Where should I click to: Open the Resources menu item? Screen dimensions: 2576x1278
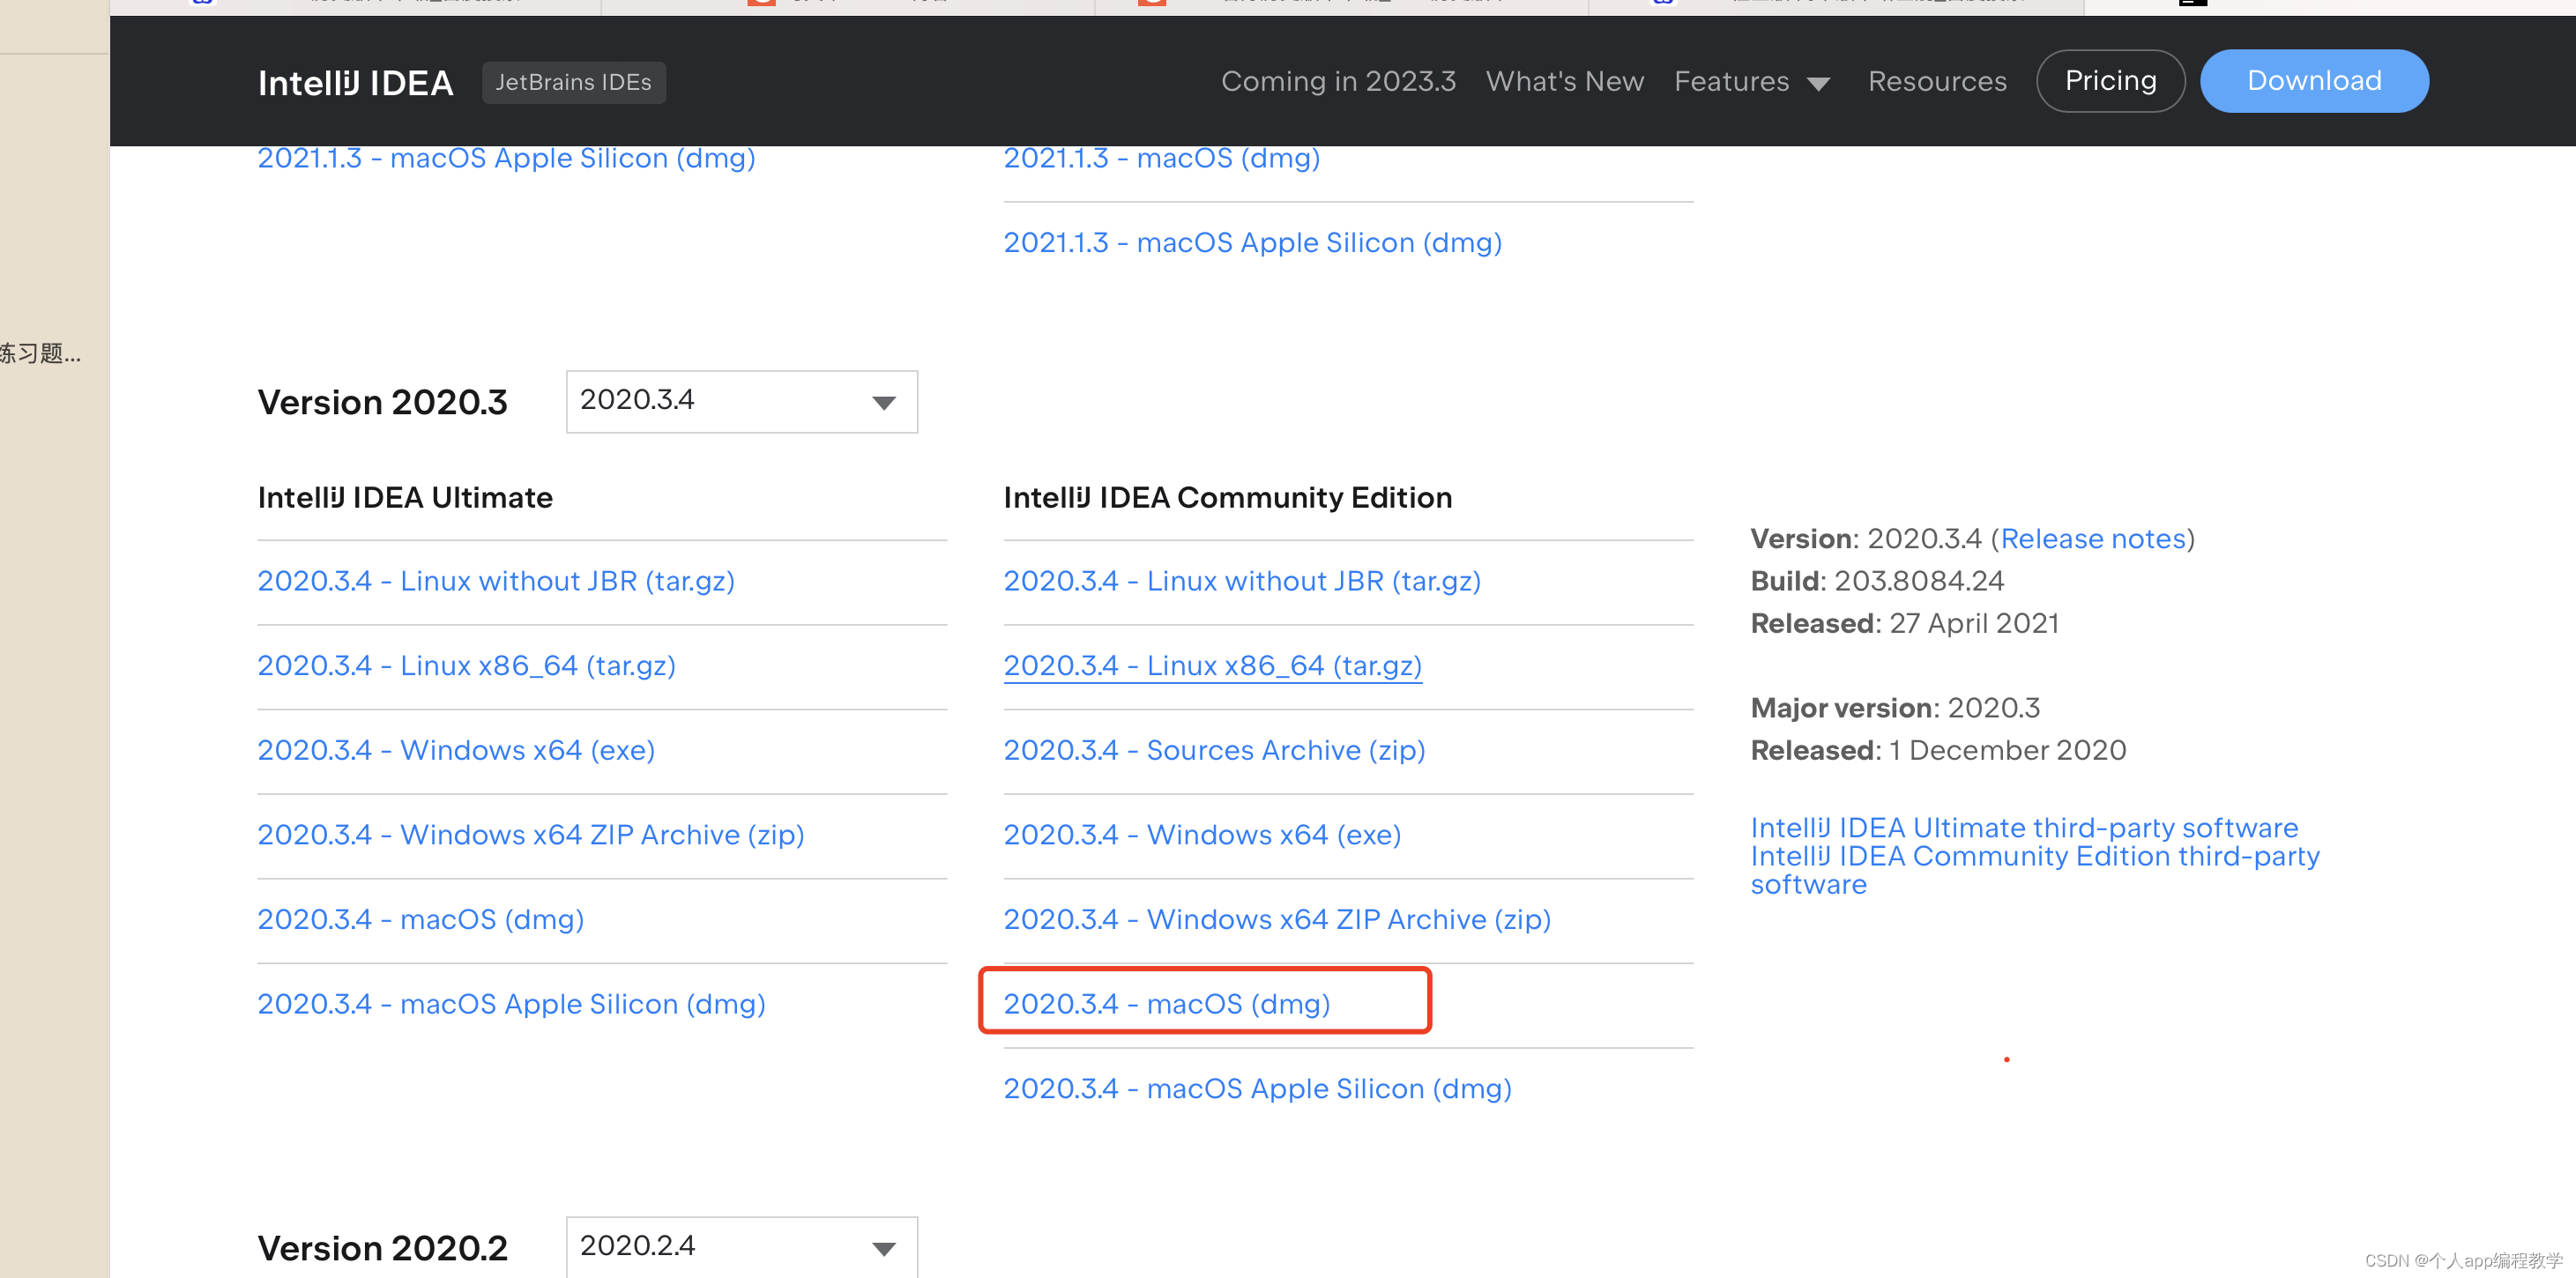1937,81
